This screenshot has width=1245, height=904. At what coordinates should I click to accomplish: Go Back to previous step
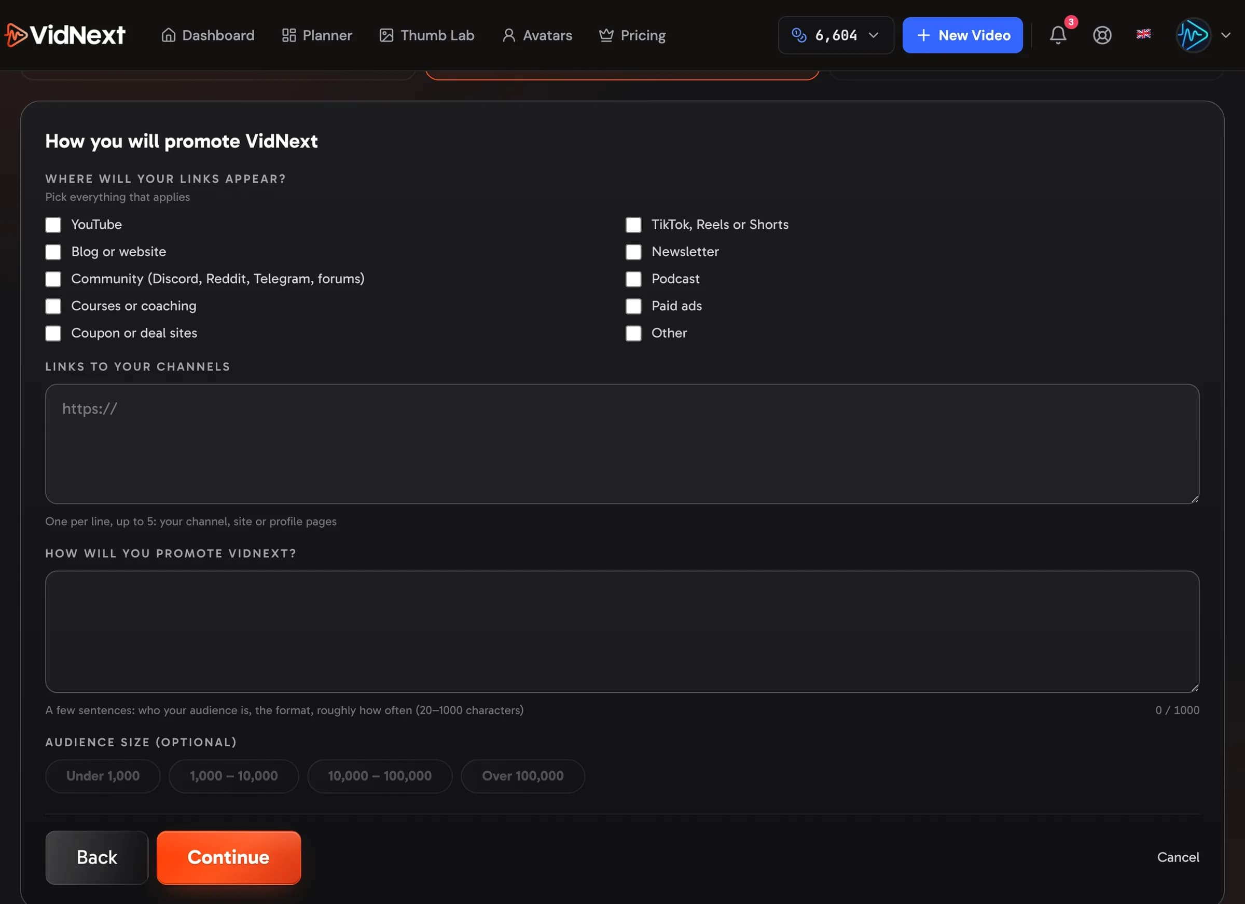click(96, 857)
